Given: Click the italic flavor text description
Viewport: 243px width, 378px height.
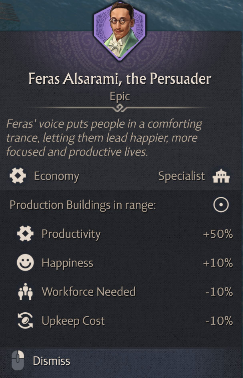Looking at the screenshot, I should [104, 137].
